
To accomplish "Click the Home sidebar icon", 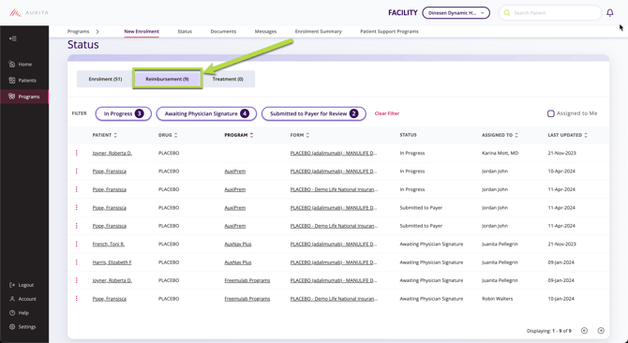I will click(12, 64).
